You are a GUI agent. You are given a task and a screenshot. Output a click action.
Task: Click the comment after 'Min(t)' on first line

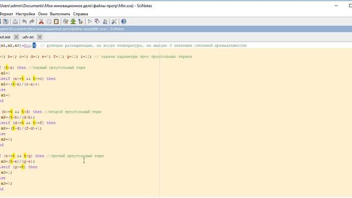coord(143,46)
